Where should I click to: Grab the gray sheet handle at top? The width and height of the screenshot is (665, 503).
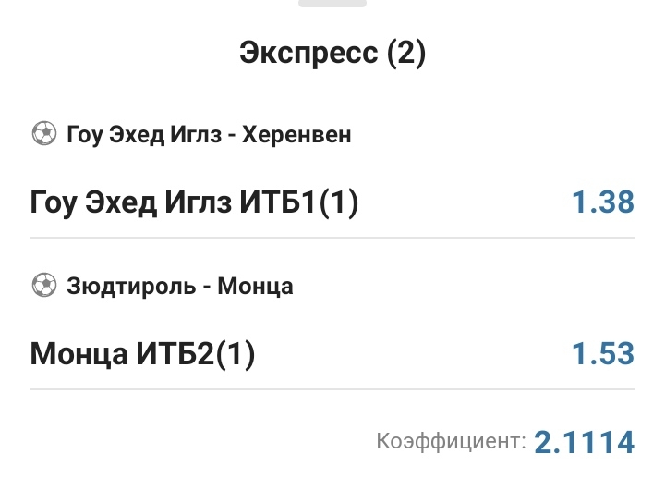coord(332,3)
